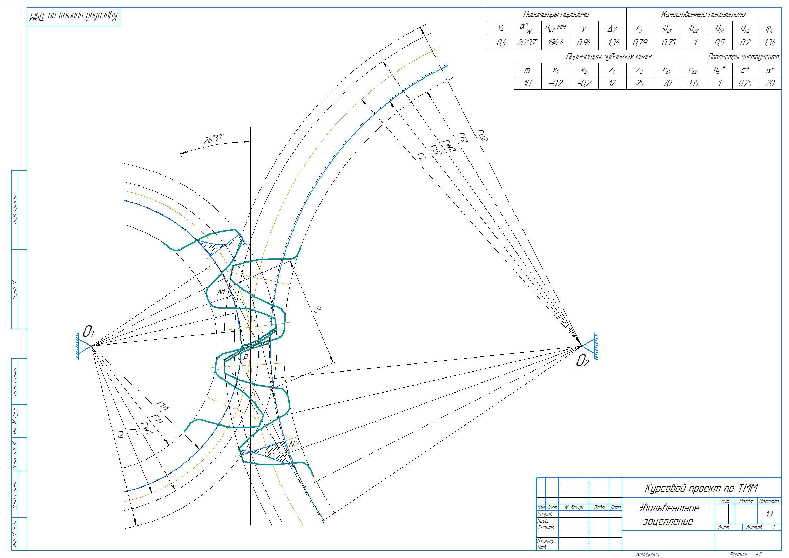Click the N2 point label
Image resolution: width=789 pixels, height=558 pixels.
click(293, 444)
